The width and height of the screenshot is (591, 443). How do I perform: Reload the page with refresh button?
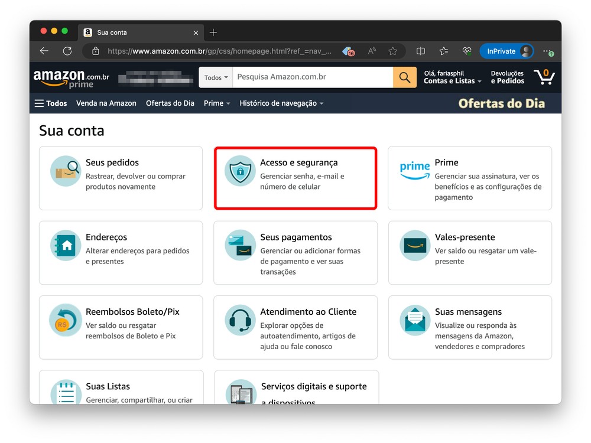[67, 51]
